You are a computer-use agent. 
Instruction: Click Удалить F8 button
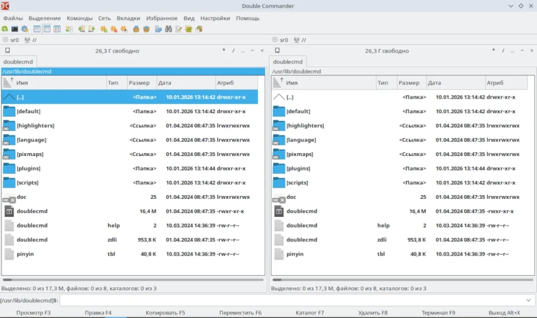point(373,313)
